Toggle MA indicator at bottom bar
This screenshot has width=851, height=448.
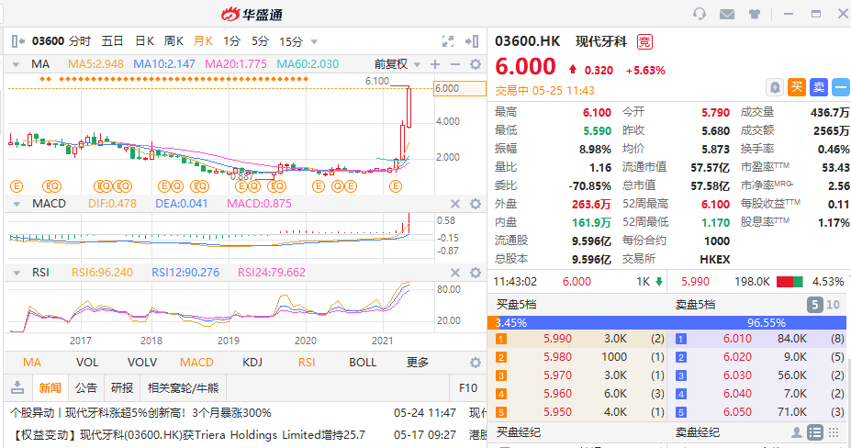[x=31, y=363]
